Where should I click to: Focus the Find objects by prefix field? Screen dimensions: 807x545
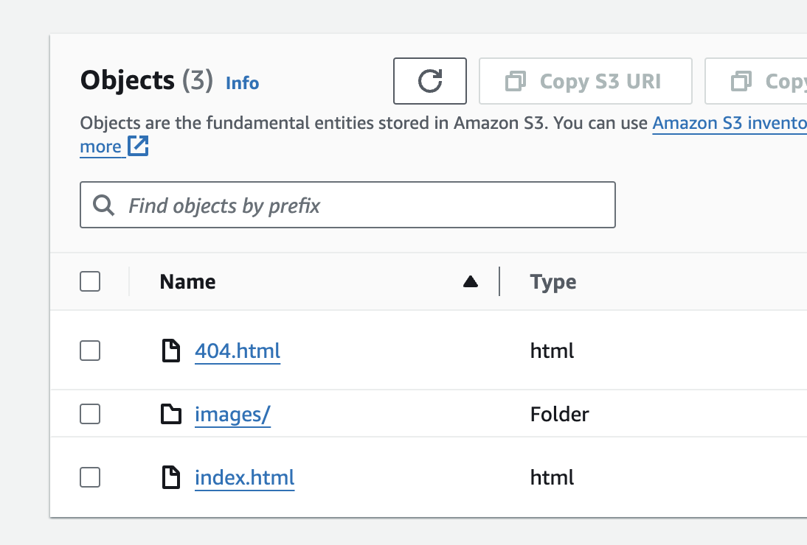click(361, 205)
